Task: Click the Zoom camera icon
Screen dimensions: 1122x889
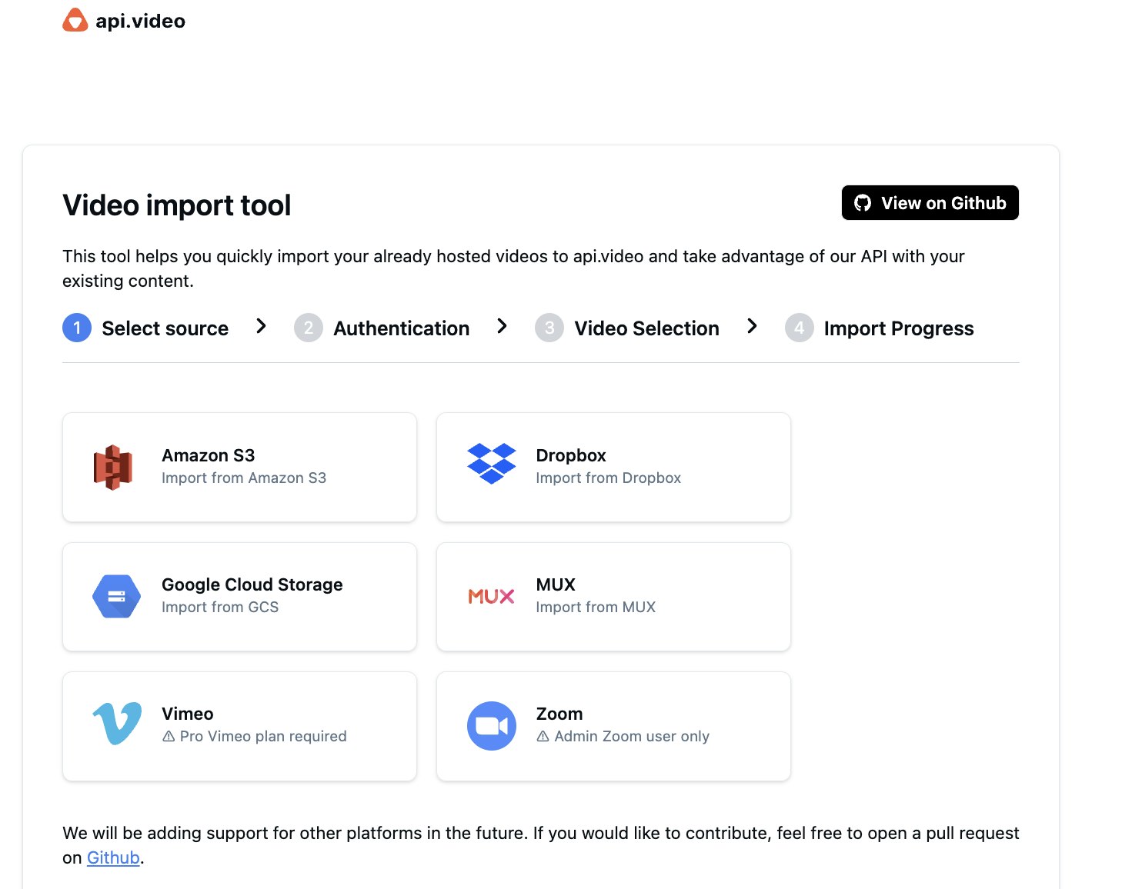Action: [491, 725]
